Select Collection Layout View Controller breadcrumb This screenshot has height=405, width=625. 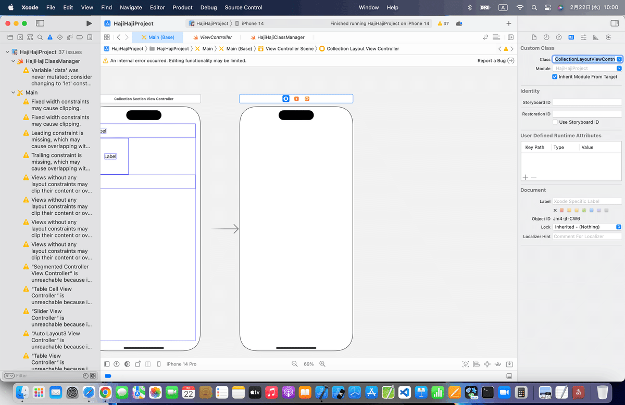359,48
